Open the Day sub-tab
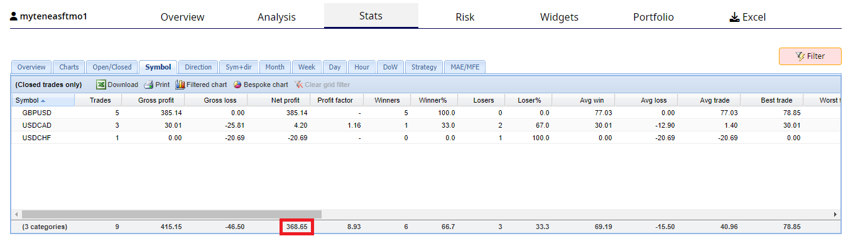 coord(335,67)
